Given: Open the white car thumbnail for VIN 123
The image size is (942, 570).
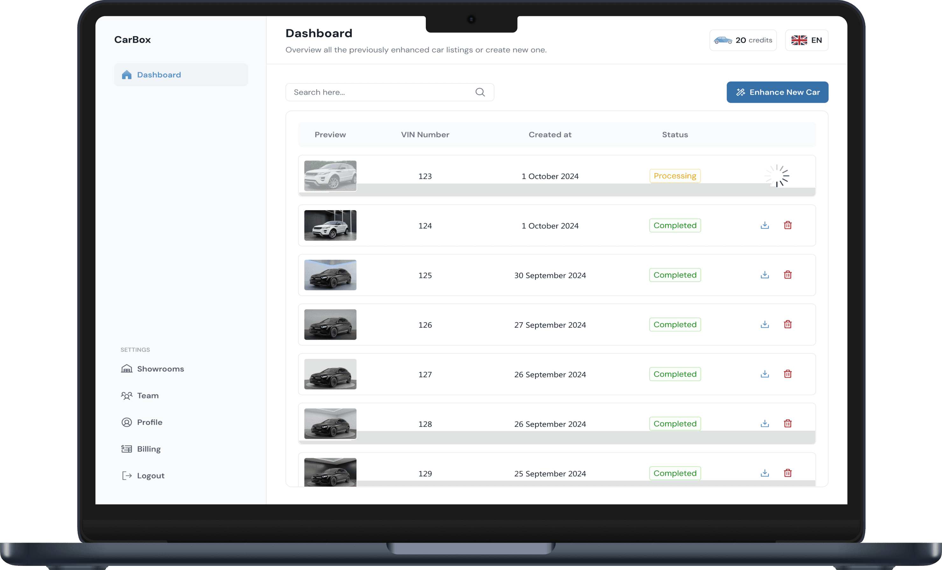Looking at the screenshot, I should coord(330,176).
